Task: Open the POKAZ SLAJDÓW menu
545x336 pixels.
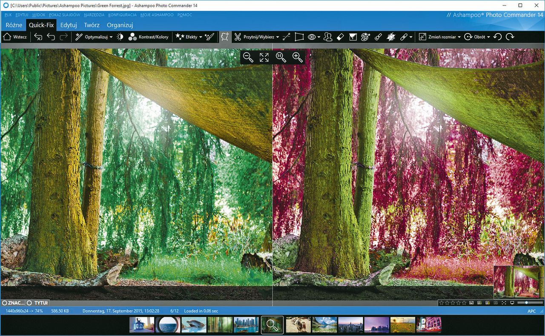Action: coord(64,15)
